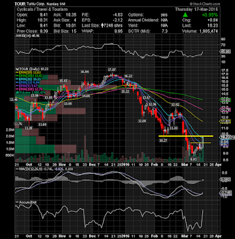Viewport: 235px width, 239px height.
Task: Click the 10.27 support price label
Action: [x=163, y=140]
